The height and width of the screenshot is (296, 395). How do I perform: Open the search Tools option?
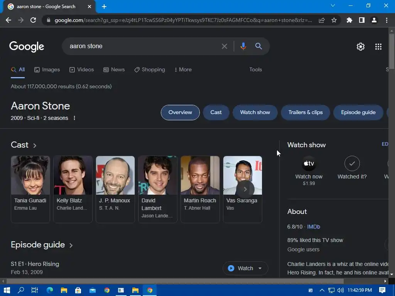(x=255, y=70)
